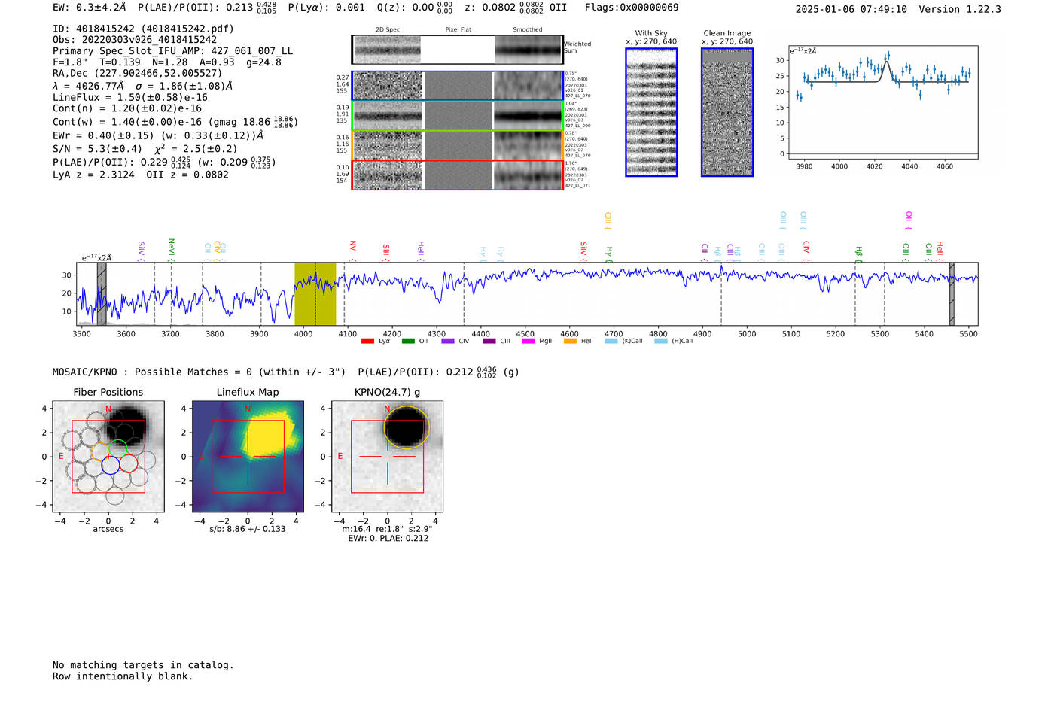1054x717 pixels.
Task: Click the gray hatched band near 5460 Å
Action: pos(952,293)
